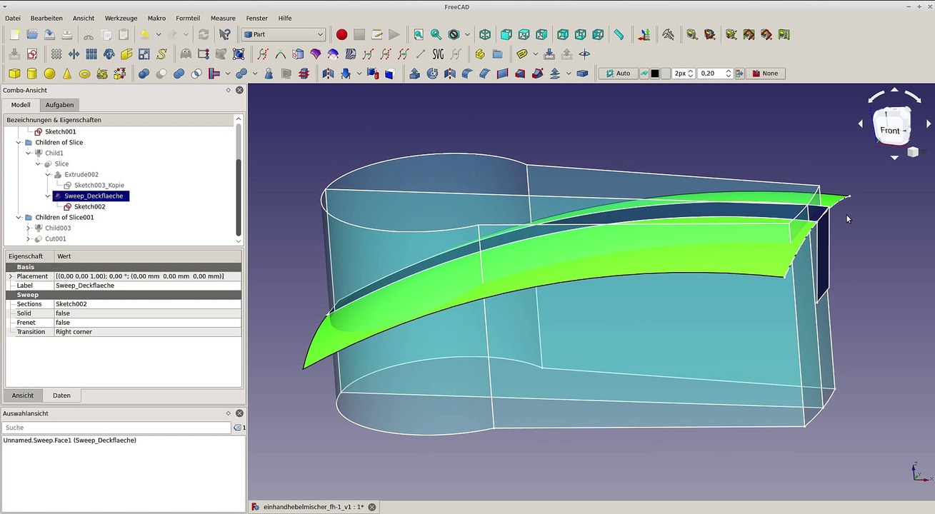The height and width of the screenshot is (514, 935).
Task: Open the draw style dropdown arrow
Action: (x=468, y=34)
